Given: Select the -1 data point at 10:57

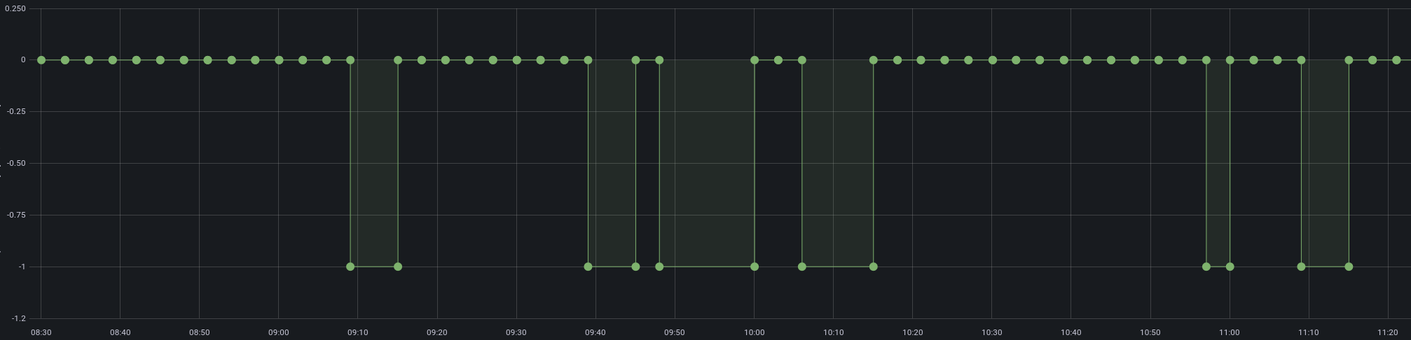Looking at the screenshot, I should tap(1206, 267).
